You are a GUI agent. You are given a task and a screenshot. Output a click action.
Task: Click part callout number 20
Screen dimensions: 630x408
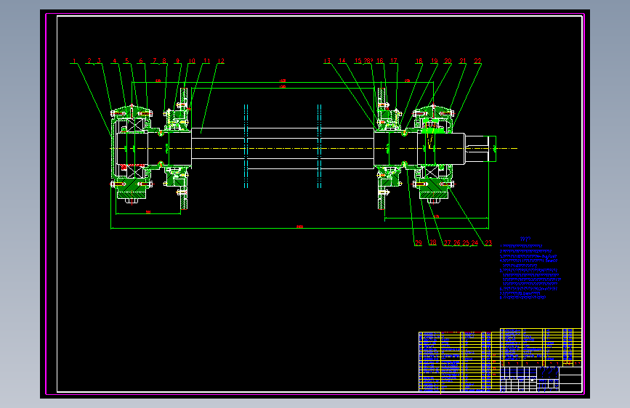coord(448,61)
